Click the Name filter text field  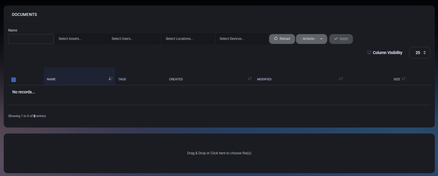point(31,39)
